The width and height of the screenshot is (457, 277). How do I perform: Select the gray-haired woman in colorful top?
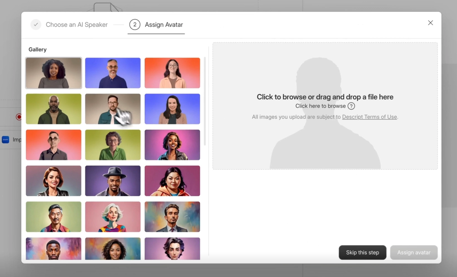[113, 217]
